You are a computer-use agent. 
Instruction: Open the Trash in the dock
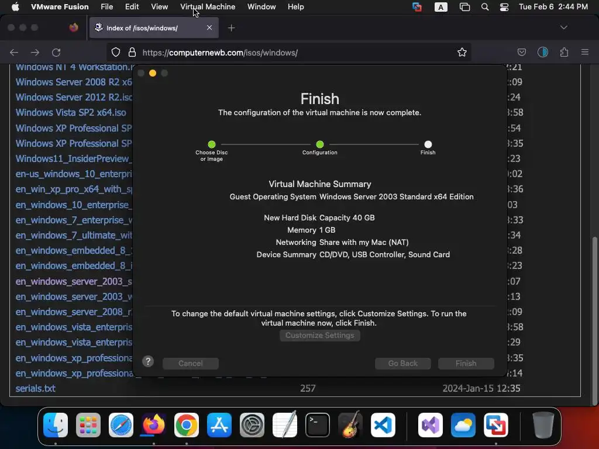pyautogui.click(x=543, y=424)
